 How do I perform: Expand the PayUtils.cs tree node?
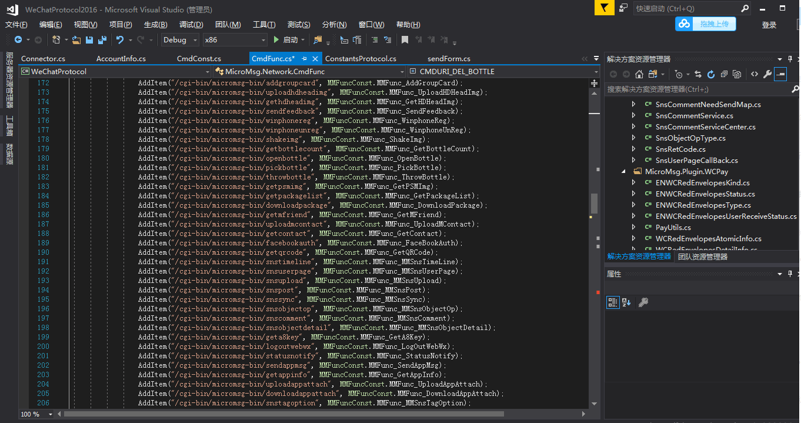[x=633, y=228]
